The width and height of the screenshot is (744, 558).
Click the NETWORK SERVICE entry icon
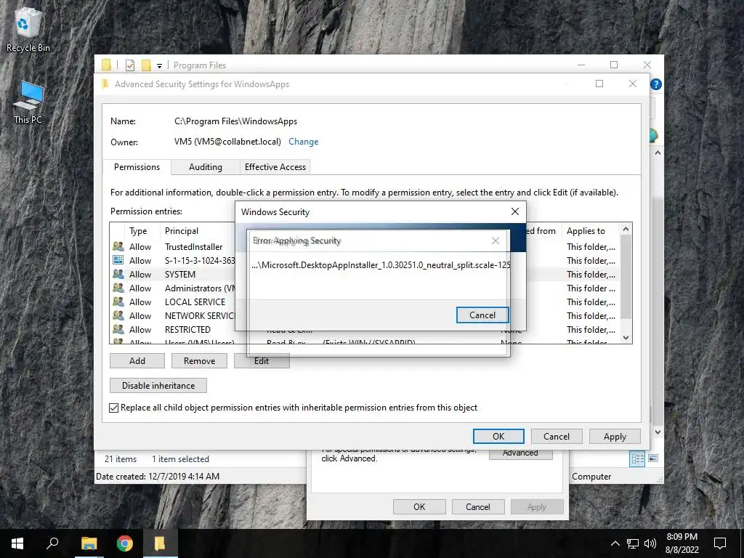tap(118, 315)
